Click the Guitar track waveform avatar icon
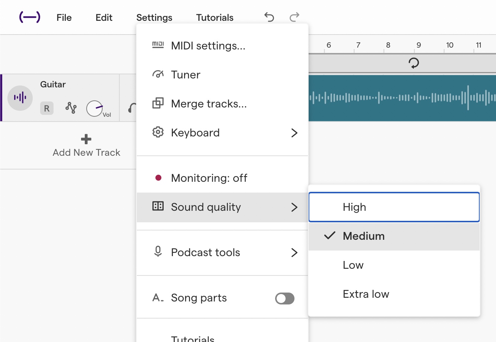496x342 pixels. coord(20,98)
